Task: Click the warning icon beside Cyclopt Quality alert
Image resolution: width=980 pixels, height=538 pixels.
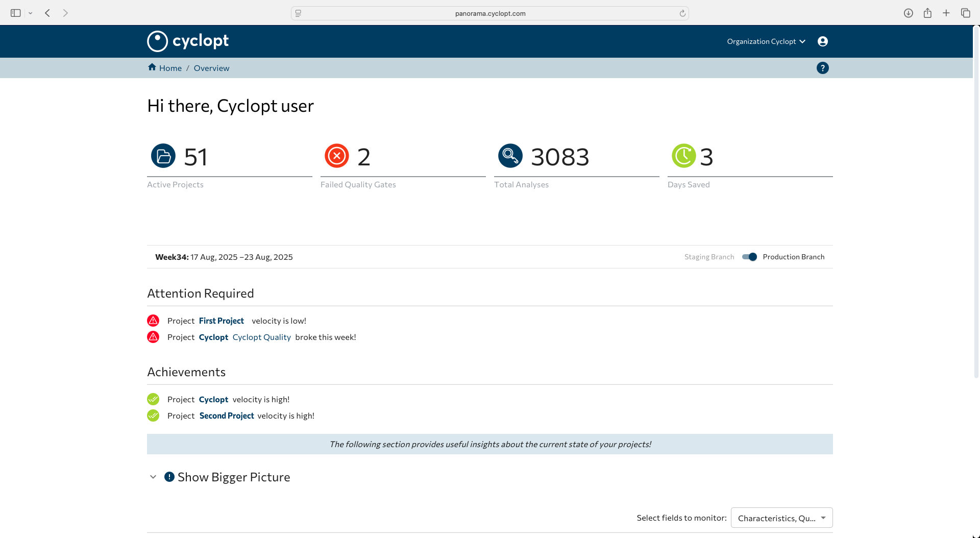Action: (x=153, y=337)
